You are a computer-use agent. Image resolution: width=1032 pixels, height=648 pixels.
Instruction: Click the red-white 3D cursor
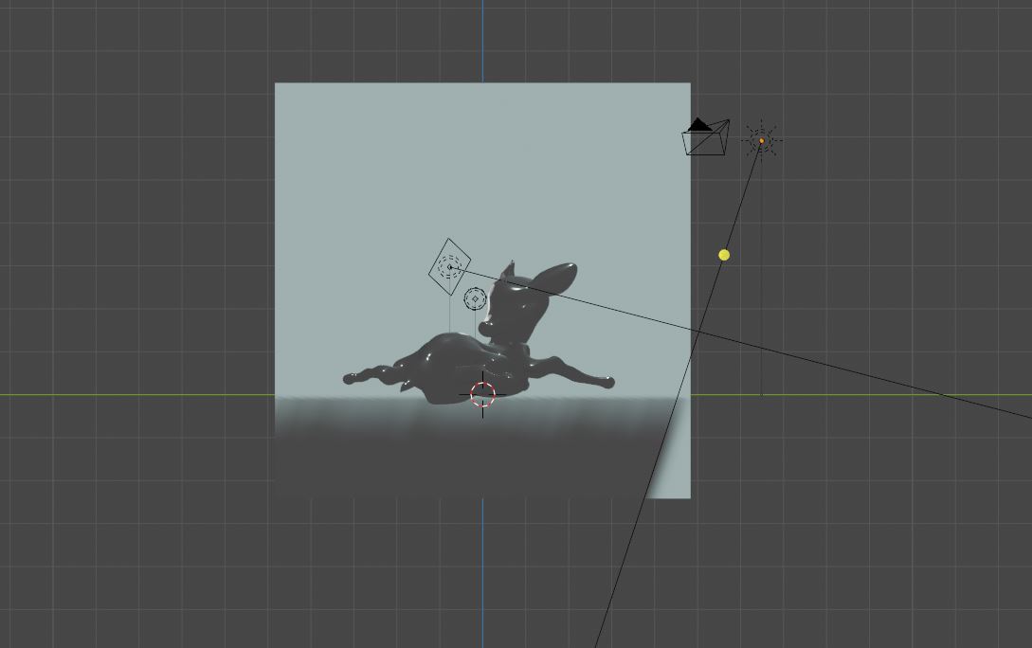pyautogui.click(x=482, y=394)
